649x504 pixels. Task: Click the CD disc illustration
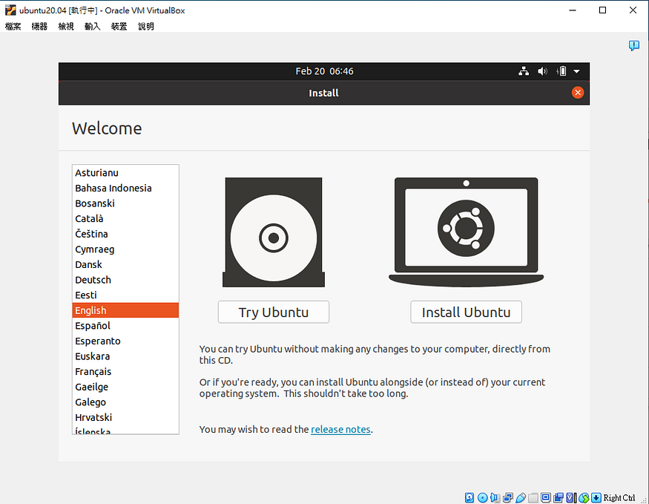point(274,232)
